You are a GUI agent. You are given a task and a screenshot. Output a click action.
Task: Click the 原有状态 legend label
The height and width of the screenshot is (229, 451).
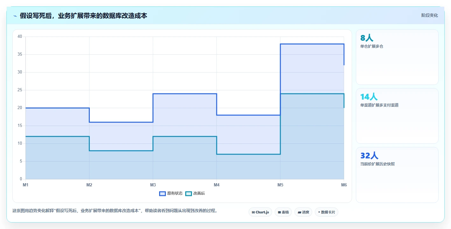pos(175,193)
